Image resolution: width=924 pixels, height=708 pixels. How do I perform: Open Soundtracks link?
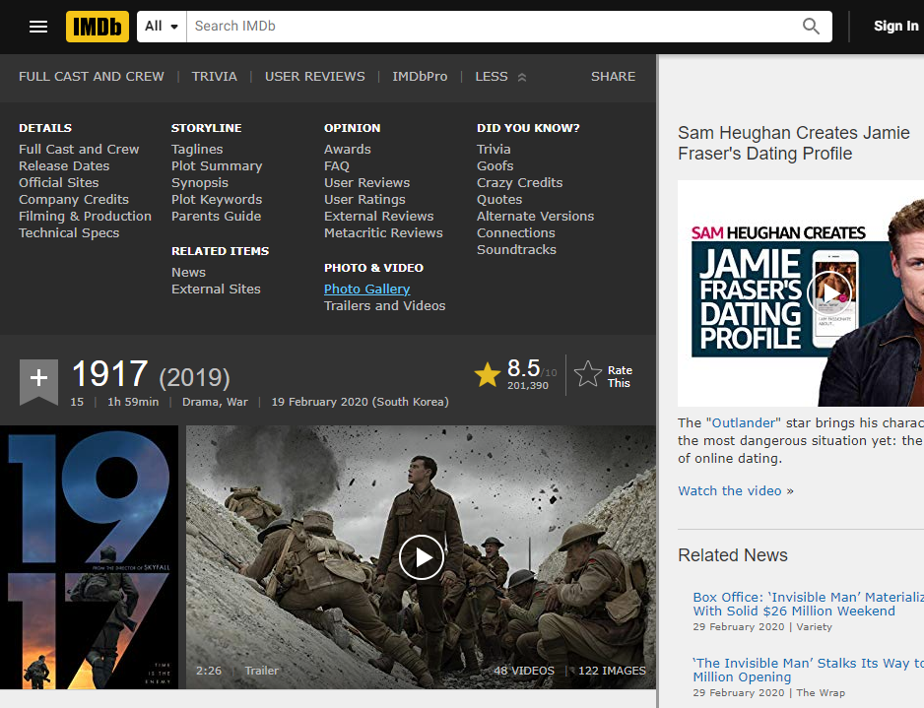[517, 250]
